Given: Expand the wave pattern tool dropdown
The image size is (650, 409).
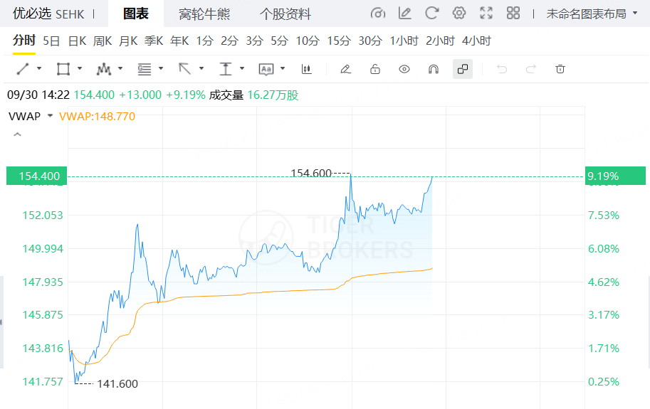Looking at the screenshot, I should [120, 68].
